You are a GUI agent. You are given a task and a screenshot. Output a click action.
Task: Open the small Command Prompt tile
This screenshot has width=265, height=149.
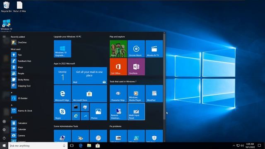[x=76, y=107]
